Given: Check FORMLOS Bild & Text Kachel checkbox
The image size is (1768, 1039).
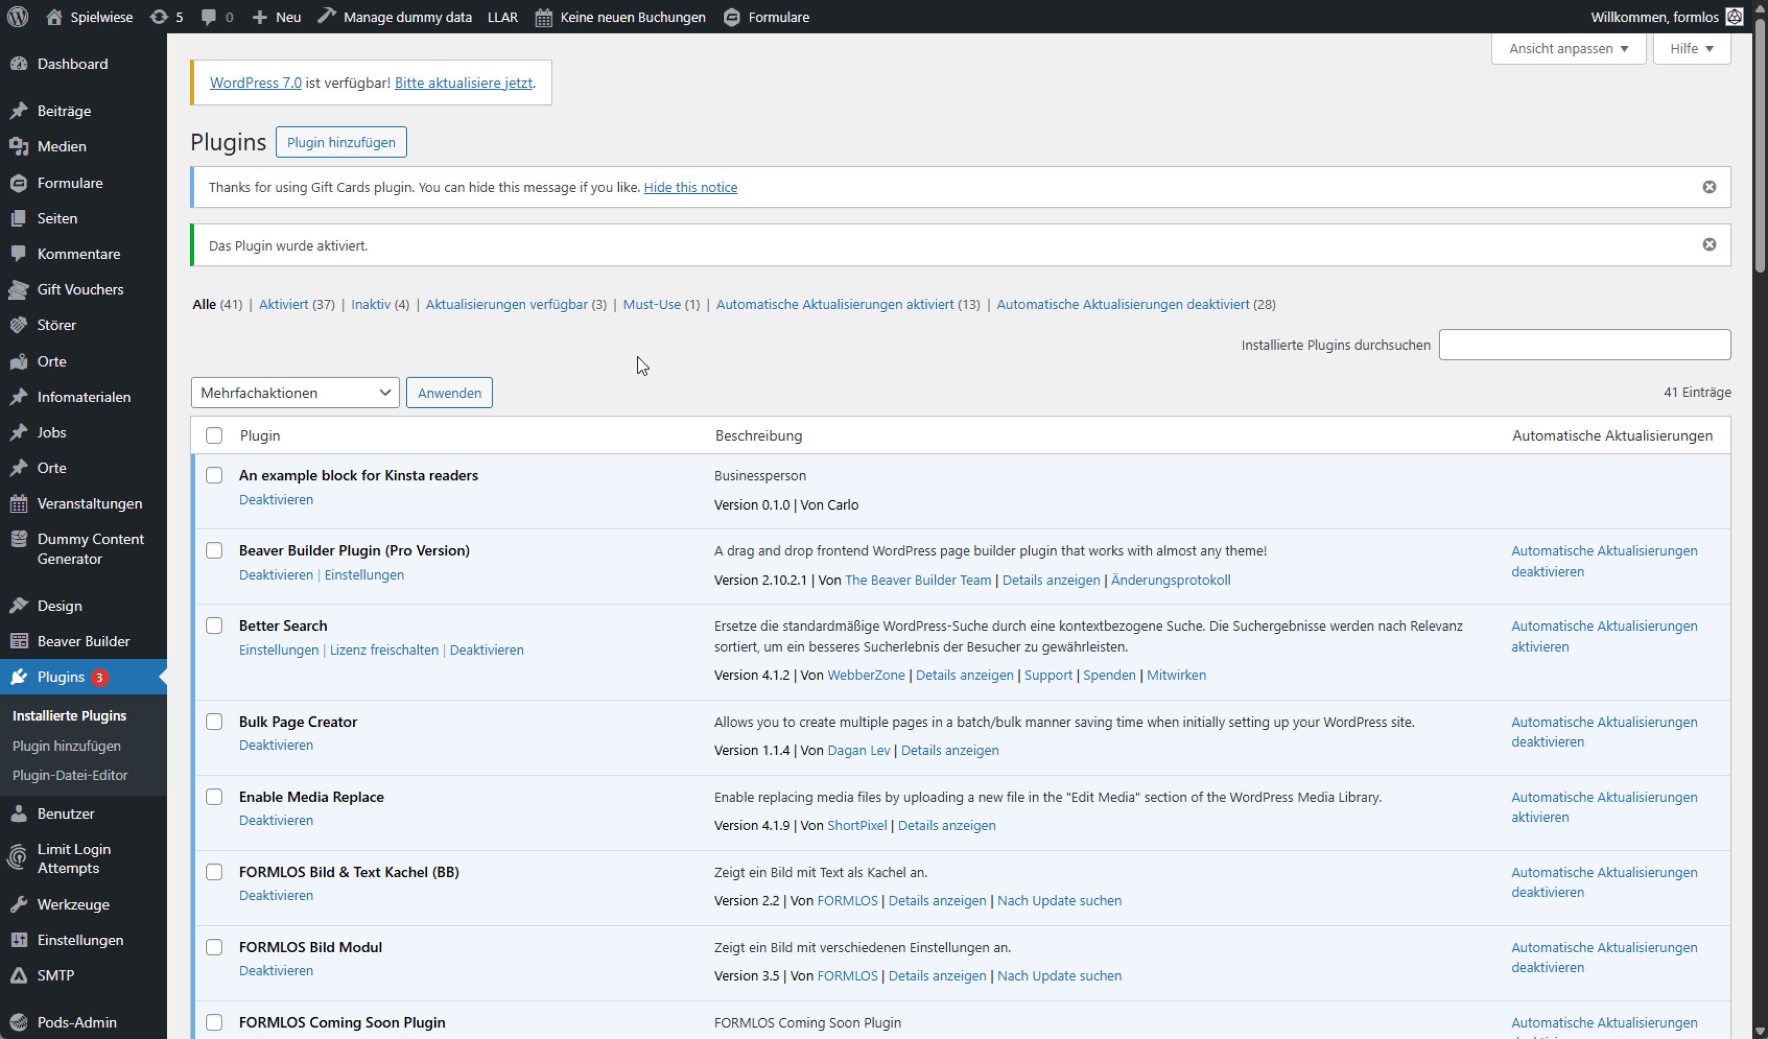Looking at the screenshot, I should [x=214, y=871].
